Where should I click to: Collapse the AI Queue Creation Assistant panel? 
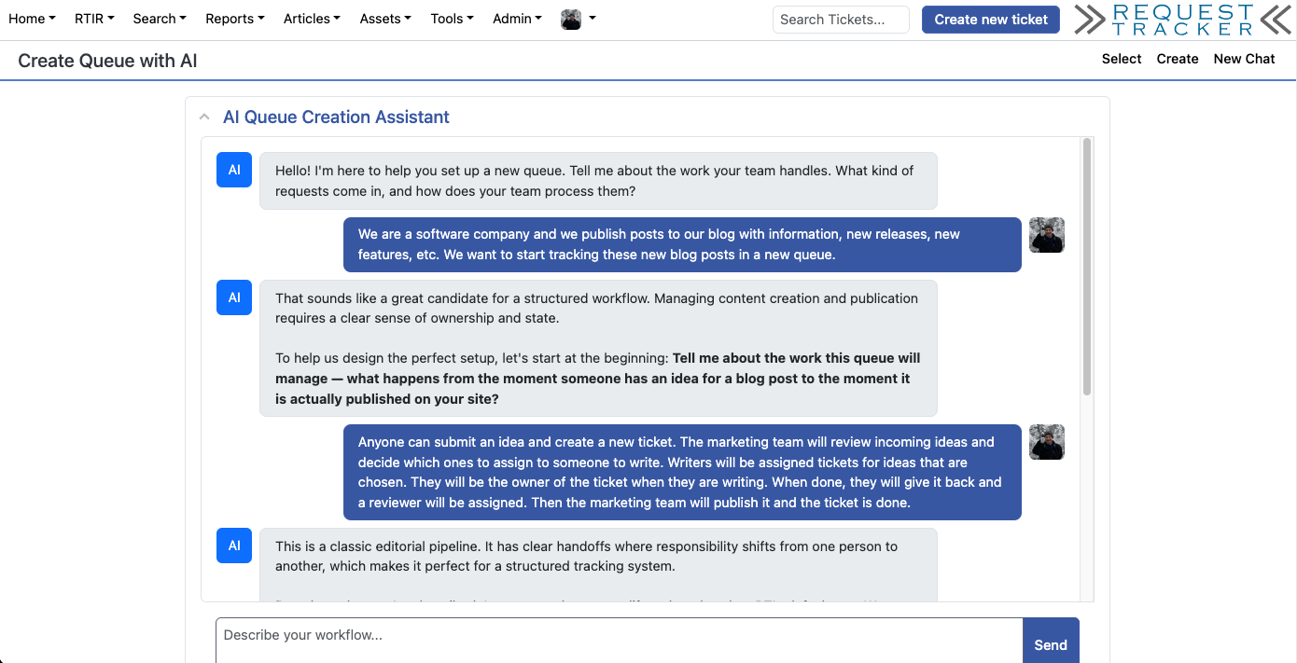point(203,117)
